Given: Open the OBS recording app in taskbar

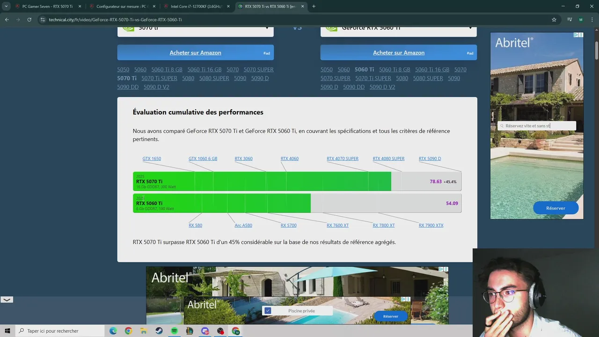Looking at the screenshot, I should (220, 331).
